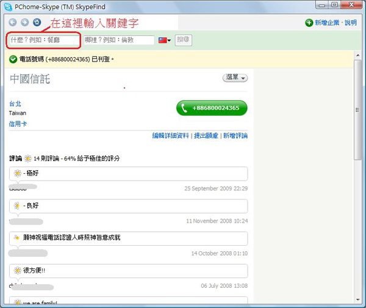
Task: Click the 電話號碼 已刊登 notification text
Action: click(66, 59)
